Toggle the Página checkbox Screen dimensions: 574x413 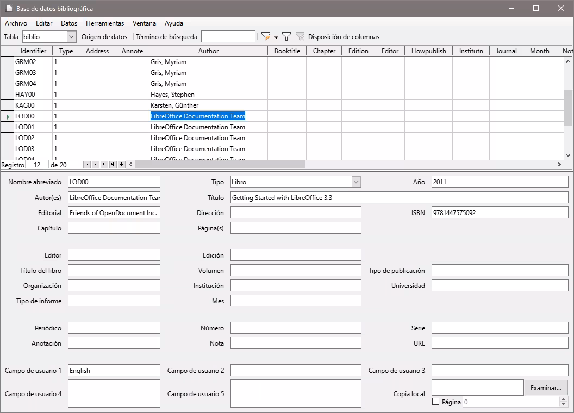[x=435, y=402]
